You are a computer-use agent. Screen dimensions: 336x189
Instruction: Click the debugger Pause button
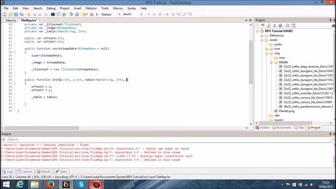point(154,14)
